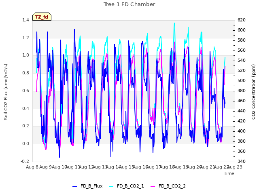The width and height of the screenshot is (259, 194).
Task: Click the chart title Tree 1 FD Chamber
Action: [x=129, y=4]
